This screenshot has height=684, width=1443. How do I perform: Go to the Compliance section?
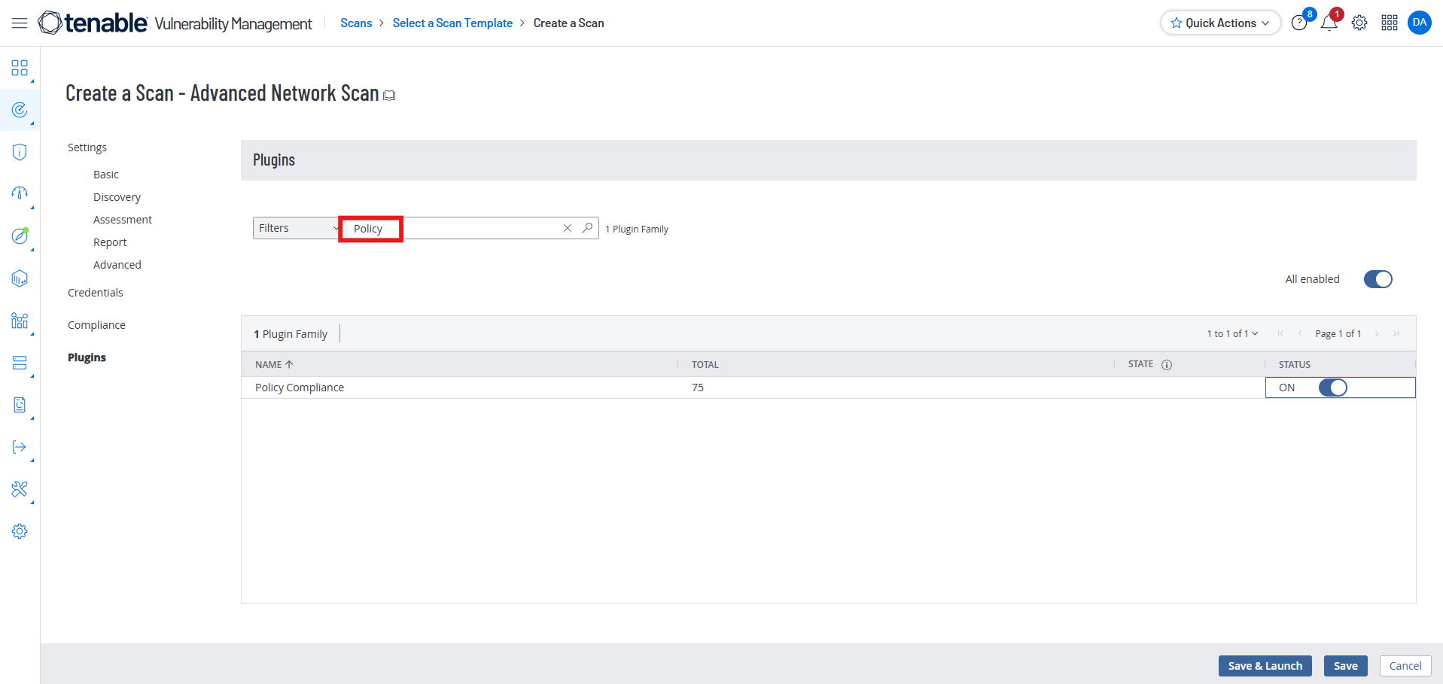[x=96, y=325]
